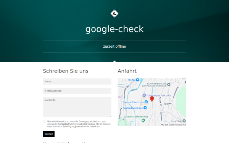Click the PENNY shopping cart map icon
Viewport: 229px width, 143px height.
[x=137, y=80]
